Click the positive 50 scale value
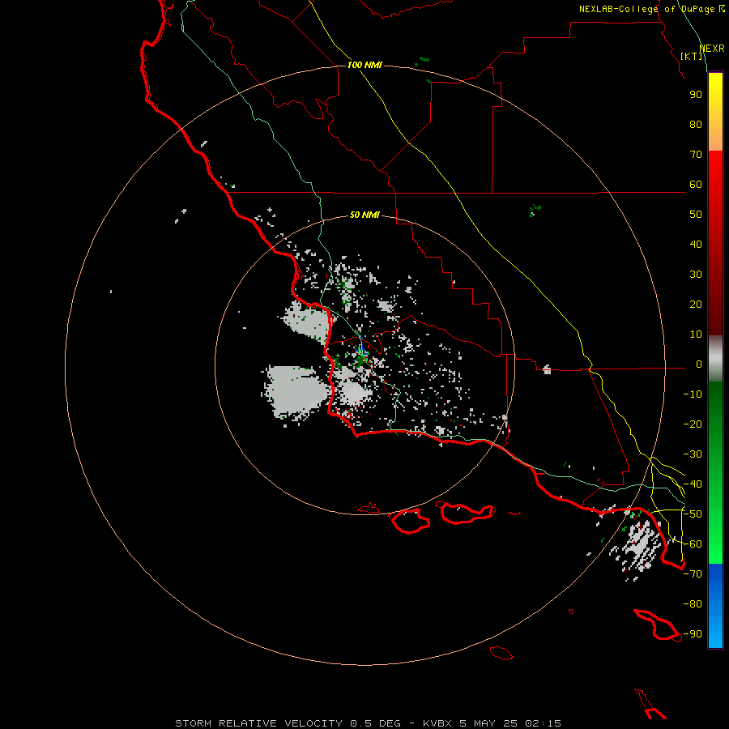The height and width of the screenshot is (729, 729). tap(696, 215)
